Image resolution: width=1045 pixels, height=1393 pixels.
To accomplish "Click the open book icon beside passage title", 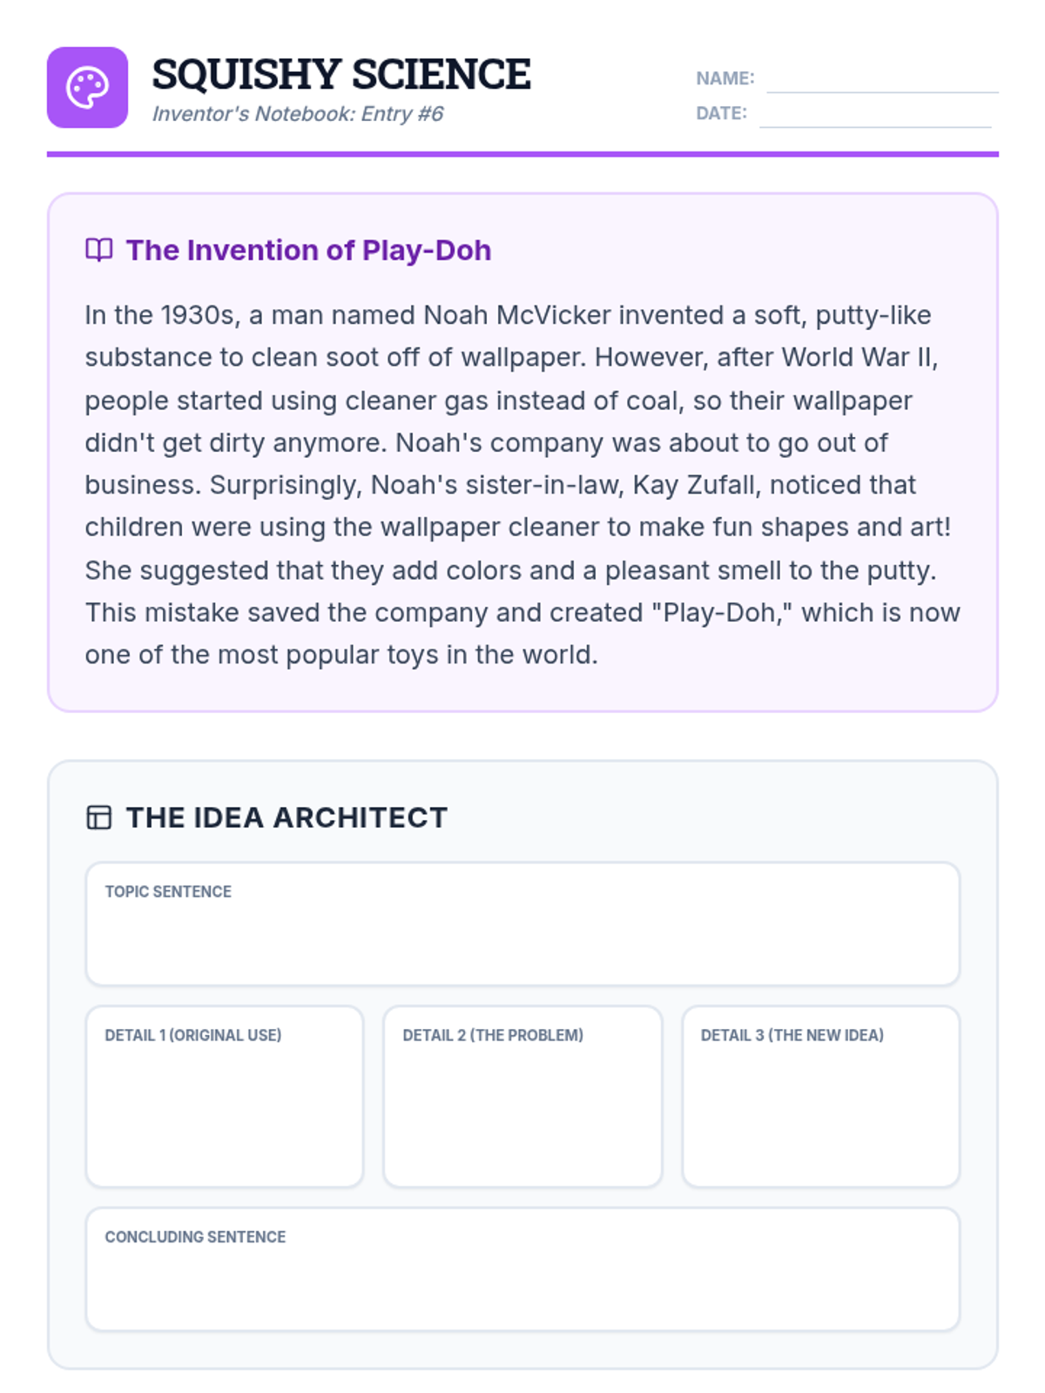I will (x=98, y=250).
